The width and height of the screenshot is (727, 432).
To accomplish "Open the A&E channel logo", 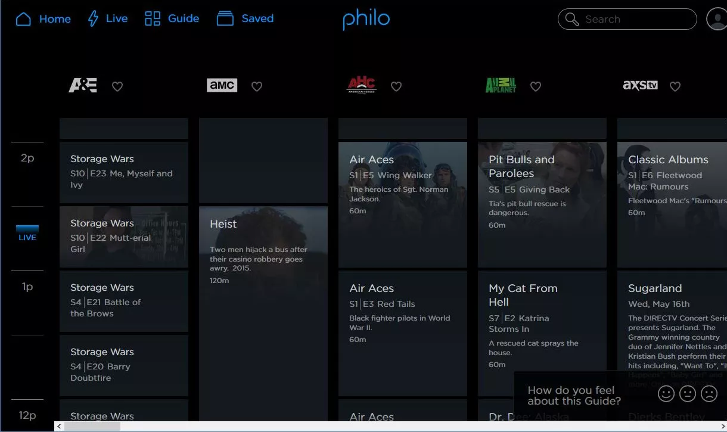I will tap(83, 86).
